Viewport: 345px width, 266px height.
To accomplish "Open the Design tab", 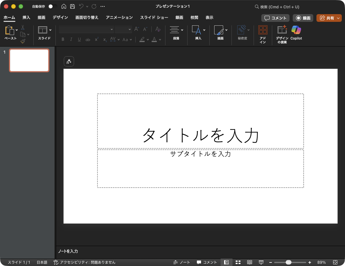I will click(x=60, y=18).
